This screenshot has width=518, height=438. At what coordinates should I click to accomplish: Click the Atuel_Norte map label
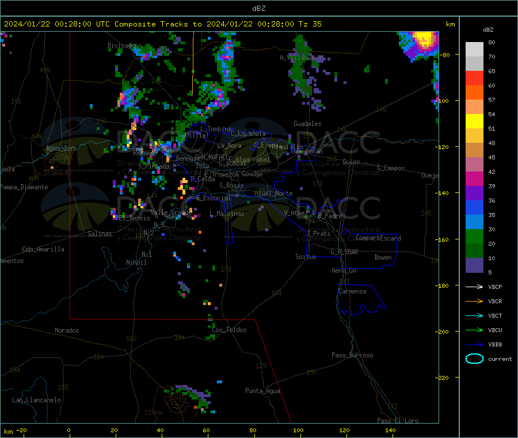tap(273, 193)
